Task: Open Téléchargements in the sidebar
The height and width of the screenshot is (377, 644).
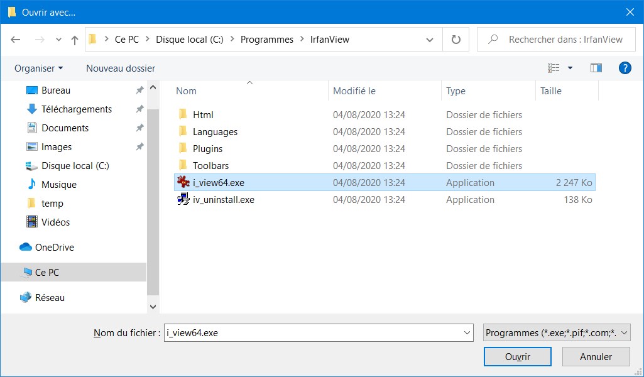Action: coord(77,109)
